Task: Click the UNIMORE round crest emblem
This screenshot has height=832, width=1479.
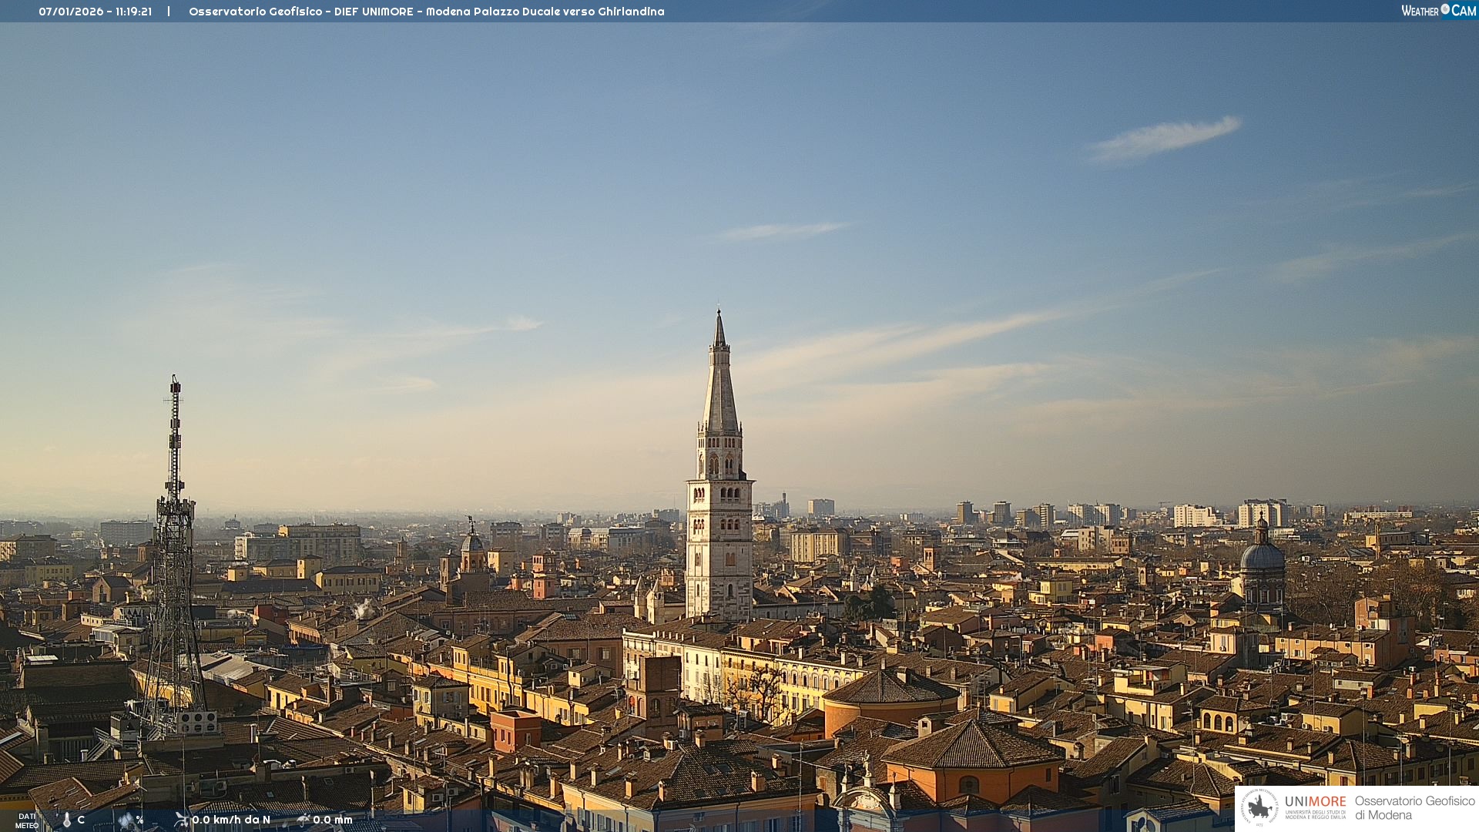Action: [1259, 807]
